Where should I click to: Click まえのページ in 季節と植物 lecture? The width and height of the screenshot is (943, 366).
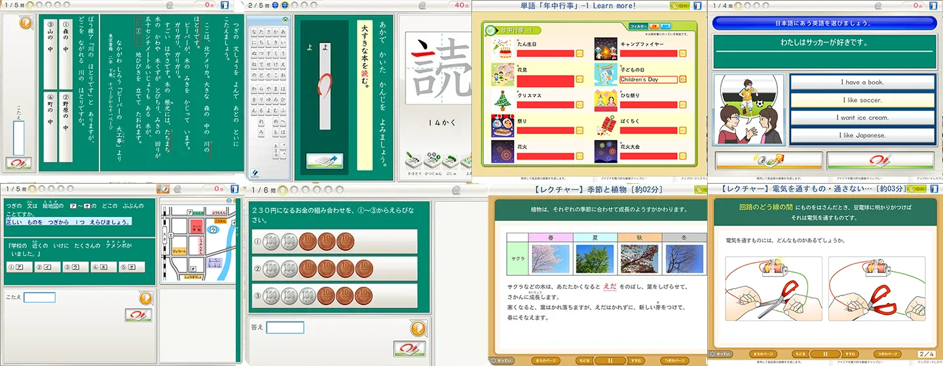pyautogui.click(x=545, y=360)
